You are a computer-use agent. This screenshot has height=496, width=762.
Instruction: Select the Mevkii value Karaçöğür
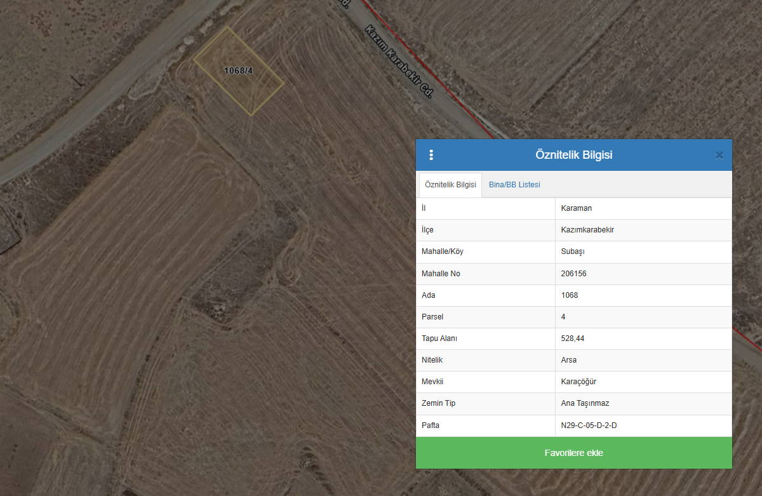tap(578, 382)
